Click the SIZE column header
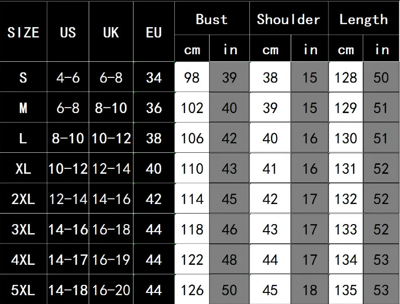Screen dimensions: 400x304 [x=23, y=33]
